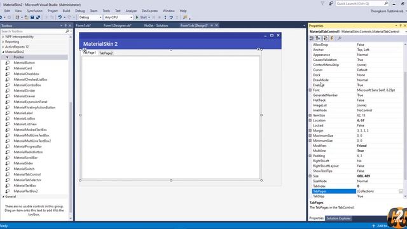Click the green Start debugging arrow

click(137, 17)
